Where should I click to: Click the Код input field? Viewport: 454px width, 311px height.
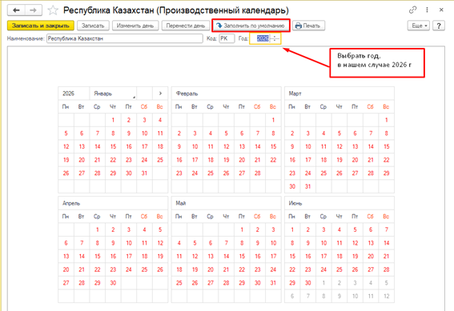point(227,38)
